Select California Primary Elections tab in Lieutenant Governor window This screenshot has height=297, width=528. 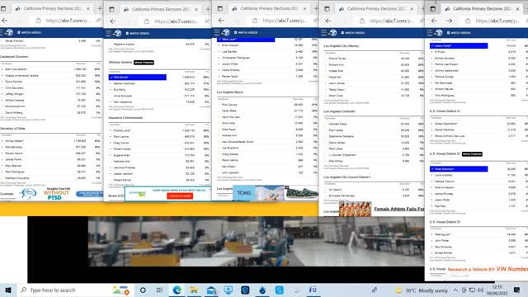[x=53, y=8]
